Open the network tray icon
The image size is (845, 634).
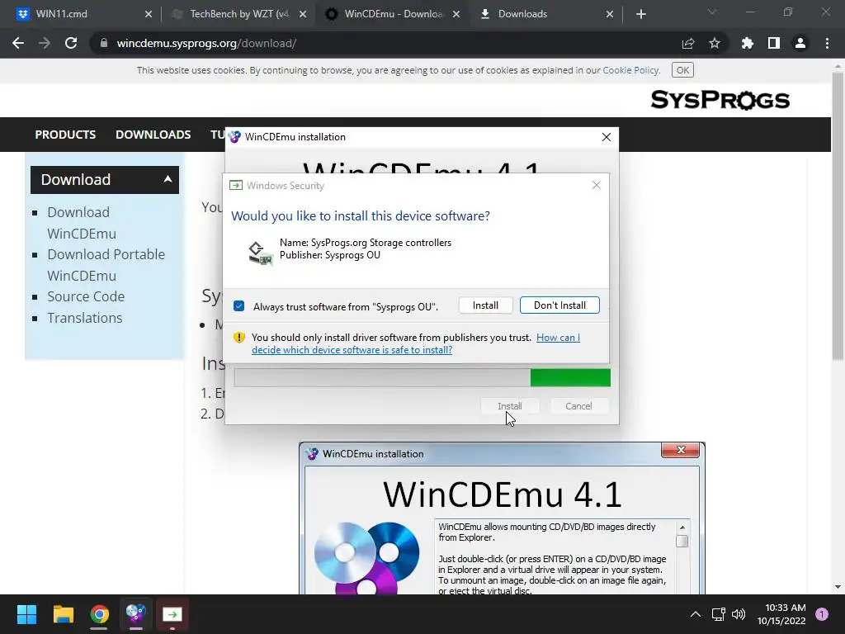click(x=718, y=614)
